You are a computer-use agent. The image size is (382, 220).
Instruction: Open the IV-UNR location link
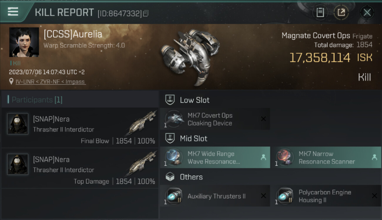(51, 82)
